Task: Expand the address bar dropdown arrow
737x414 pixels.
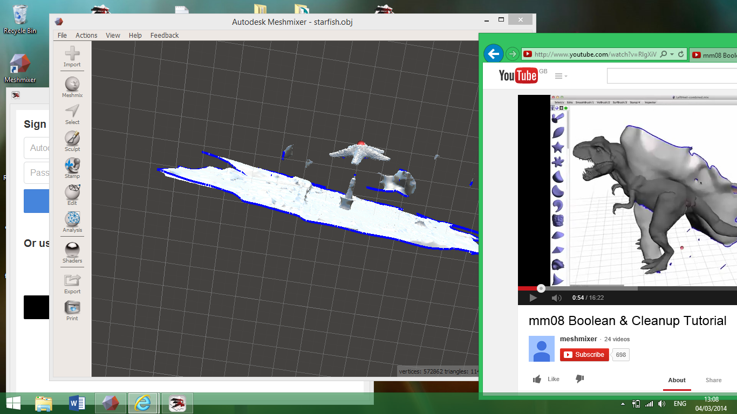Action: pos(672,54)
